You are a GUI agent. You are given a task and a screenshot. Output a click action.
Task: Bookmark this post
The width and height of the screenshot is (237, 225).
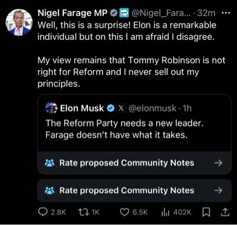[x=206, y=212]
